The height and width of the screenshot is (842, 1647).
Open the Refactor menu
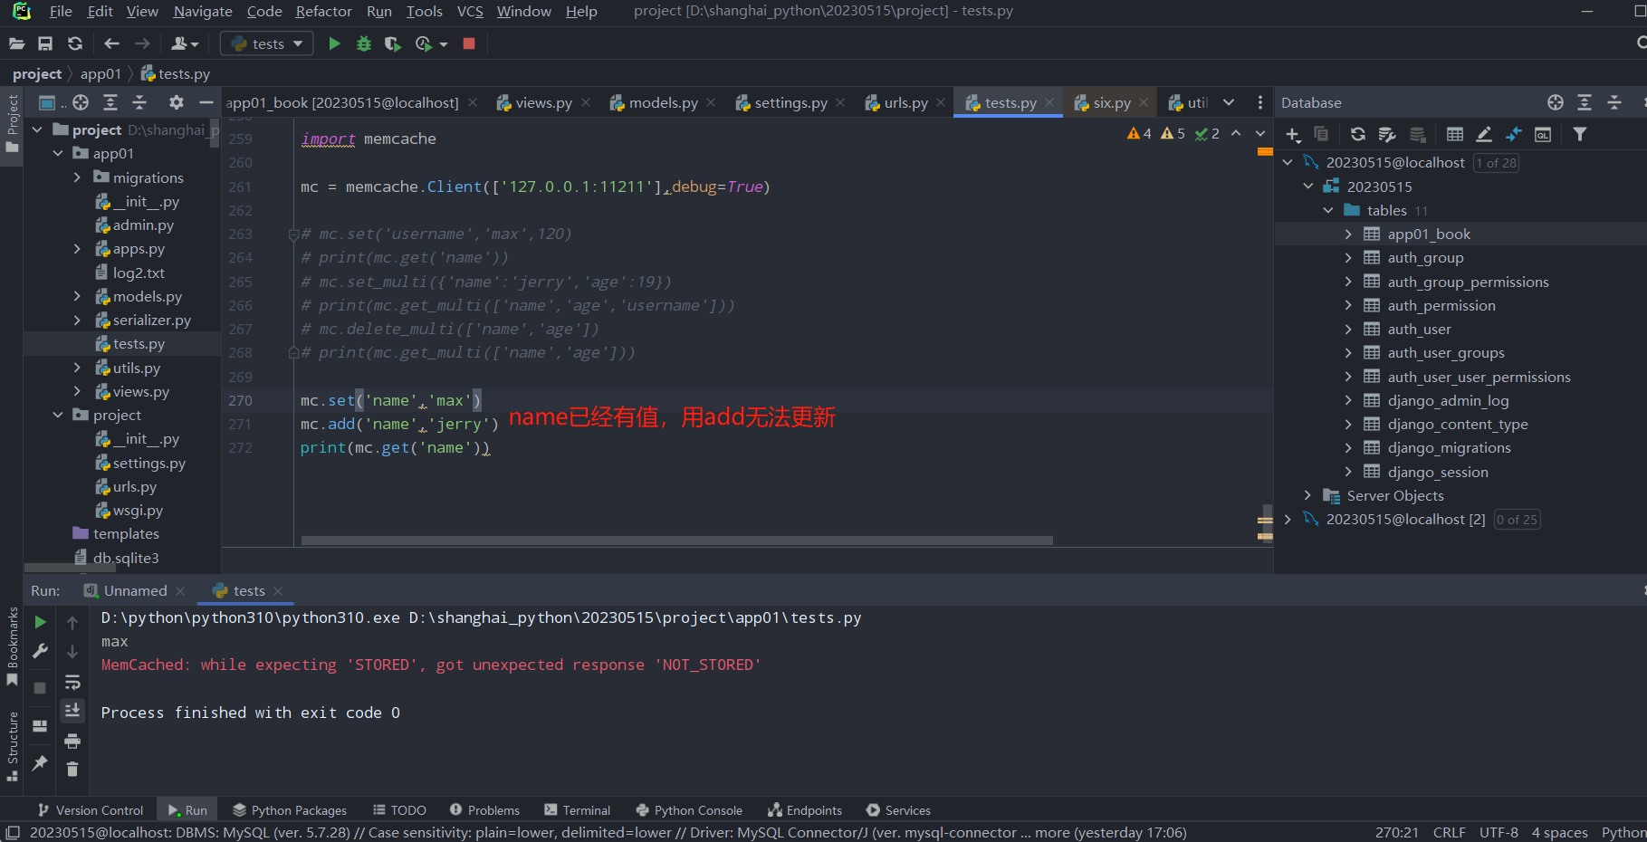click(323, 11)
